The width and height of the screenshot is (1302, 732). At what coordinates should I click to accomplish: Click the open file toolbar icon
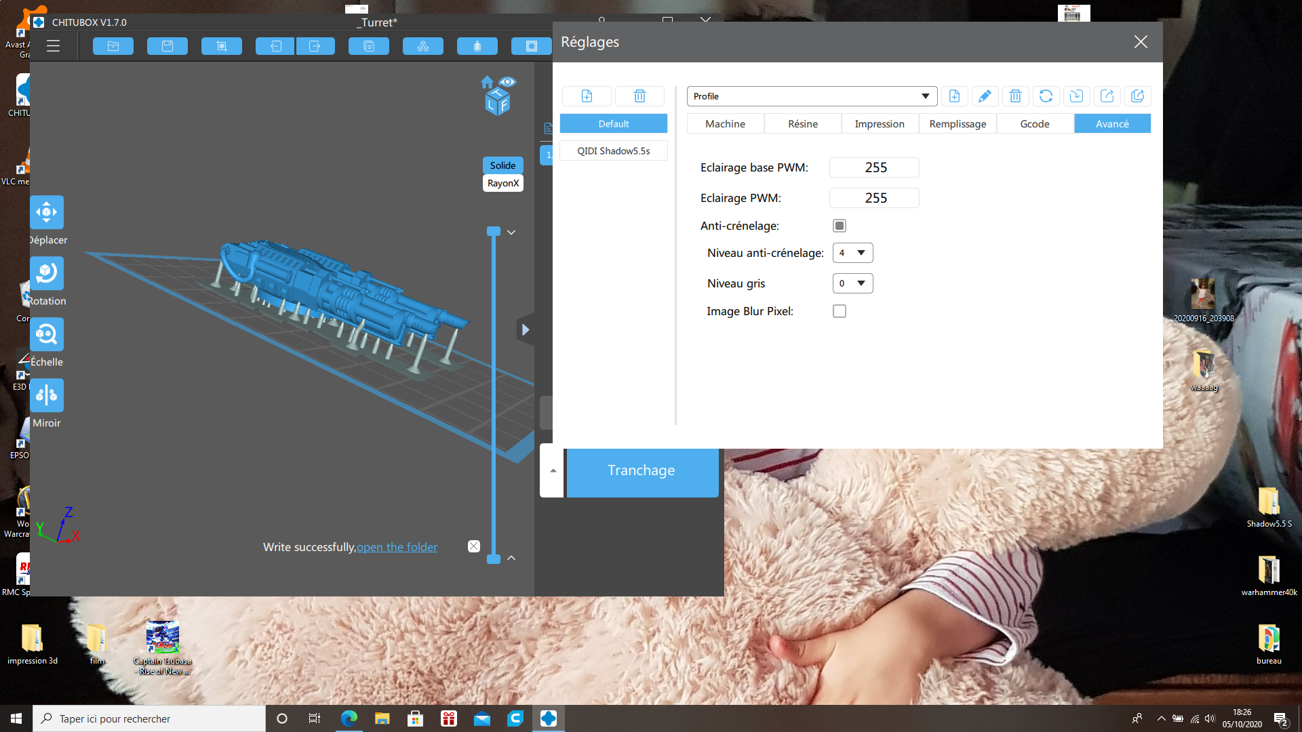coord(113,46)
